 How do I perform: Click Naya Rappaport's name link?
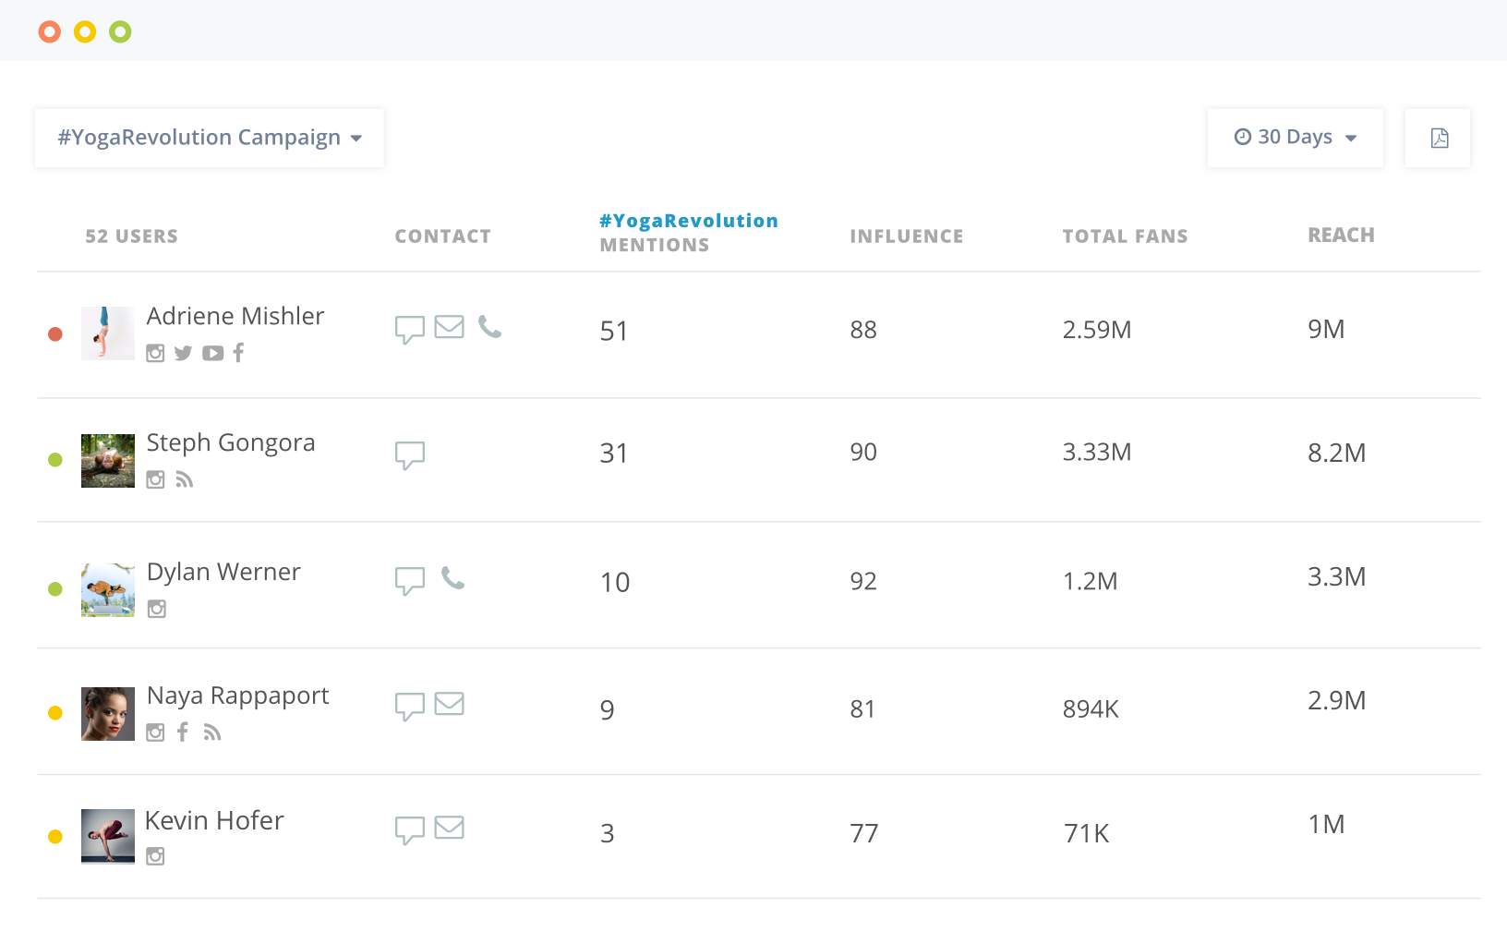[237, 696]
